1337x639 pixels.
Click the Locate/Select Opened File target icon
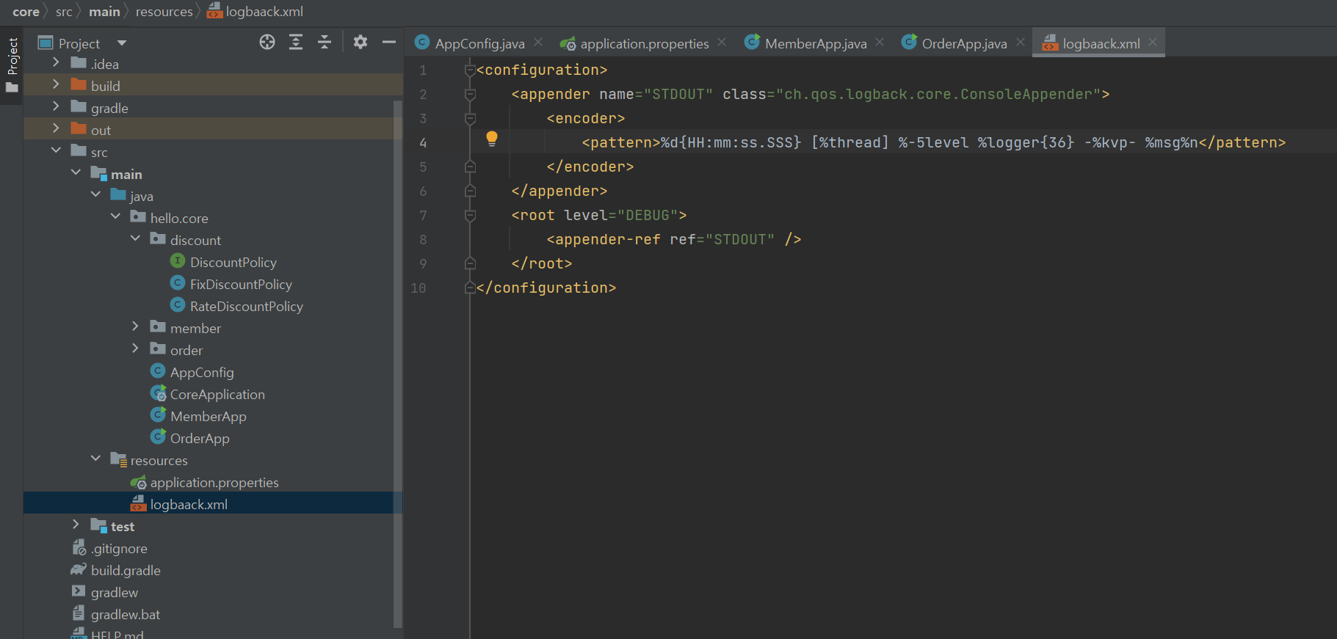[x=267, y=42]
